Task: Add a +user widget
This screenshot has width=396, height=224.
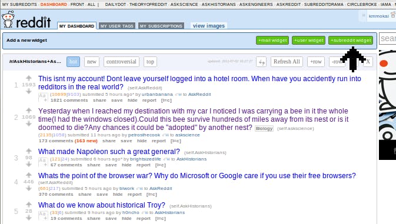Action: tap(308, 41)
